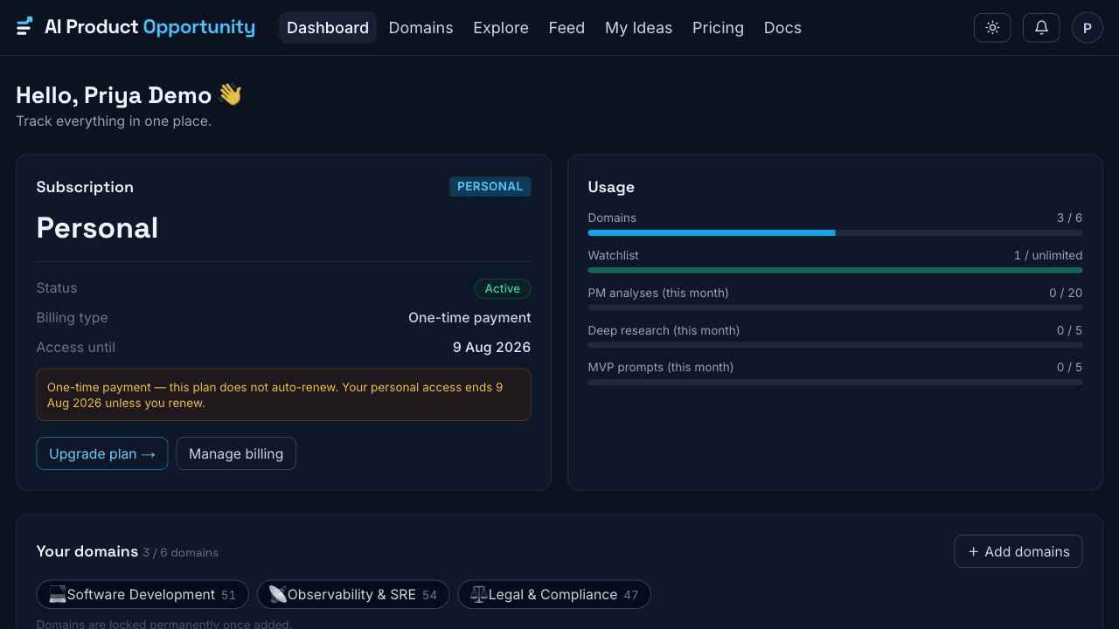Screen dimensions: 1119x629
Task: Click the AI Product Opportunity logo icon
Action: pos(24,27)
